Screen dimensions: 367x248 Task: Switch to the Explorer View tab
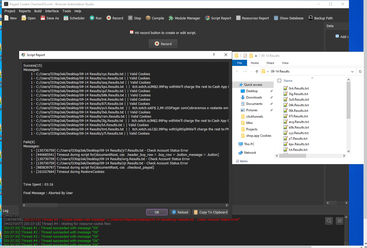285,63
